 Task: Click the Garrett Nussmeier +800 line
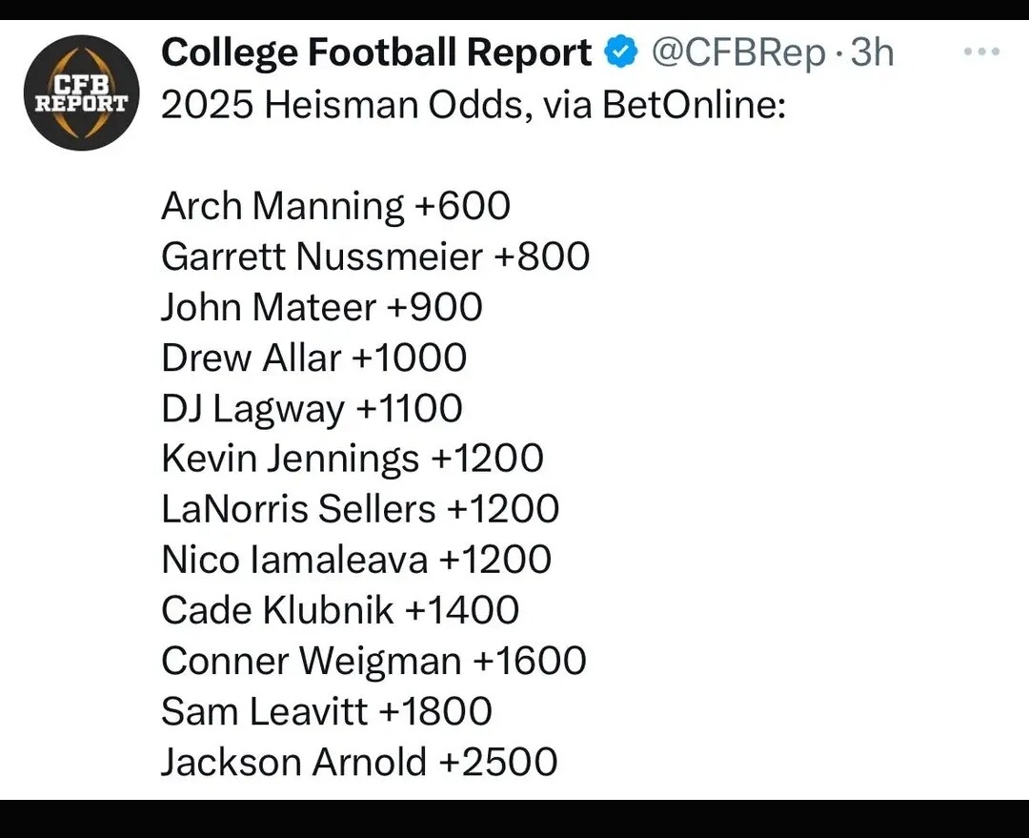[x=375, y=256]
